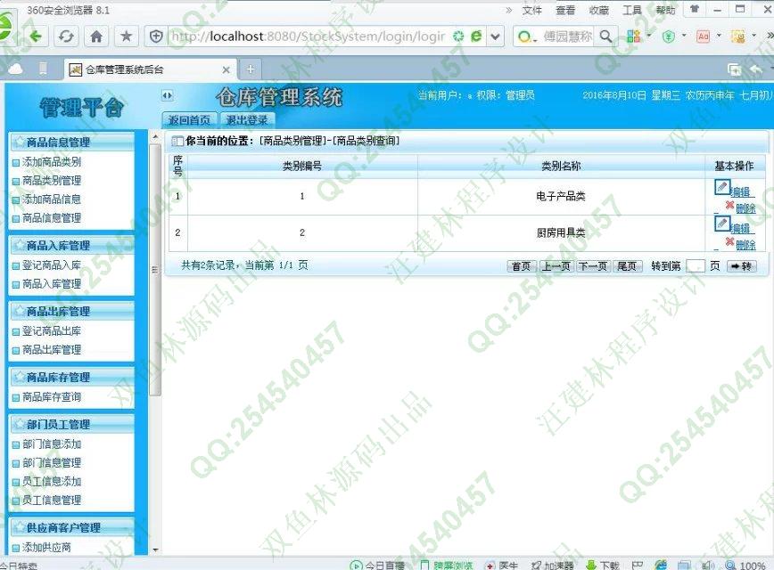Click the shield security icon in the address bar
This screenshot has height=570, width=774.
point(156,36)
